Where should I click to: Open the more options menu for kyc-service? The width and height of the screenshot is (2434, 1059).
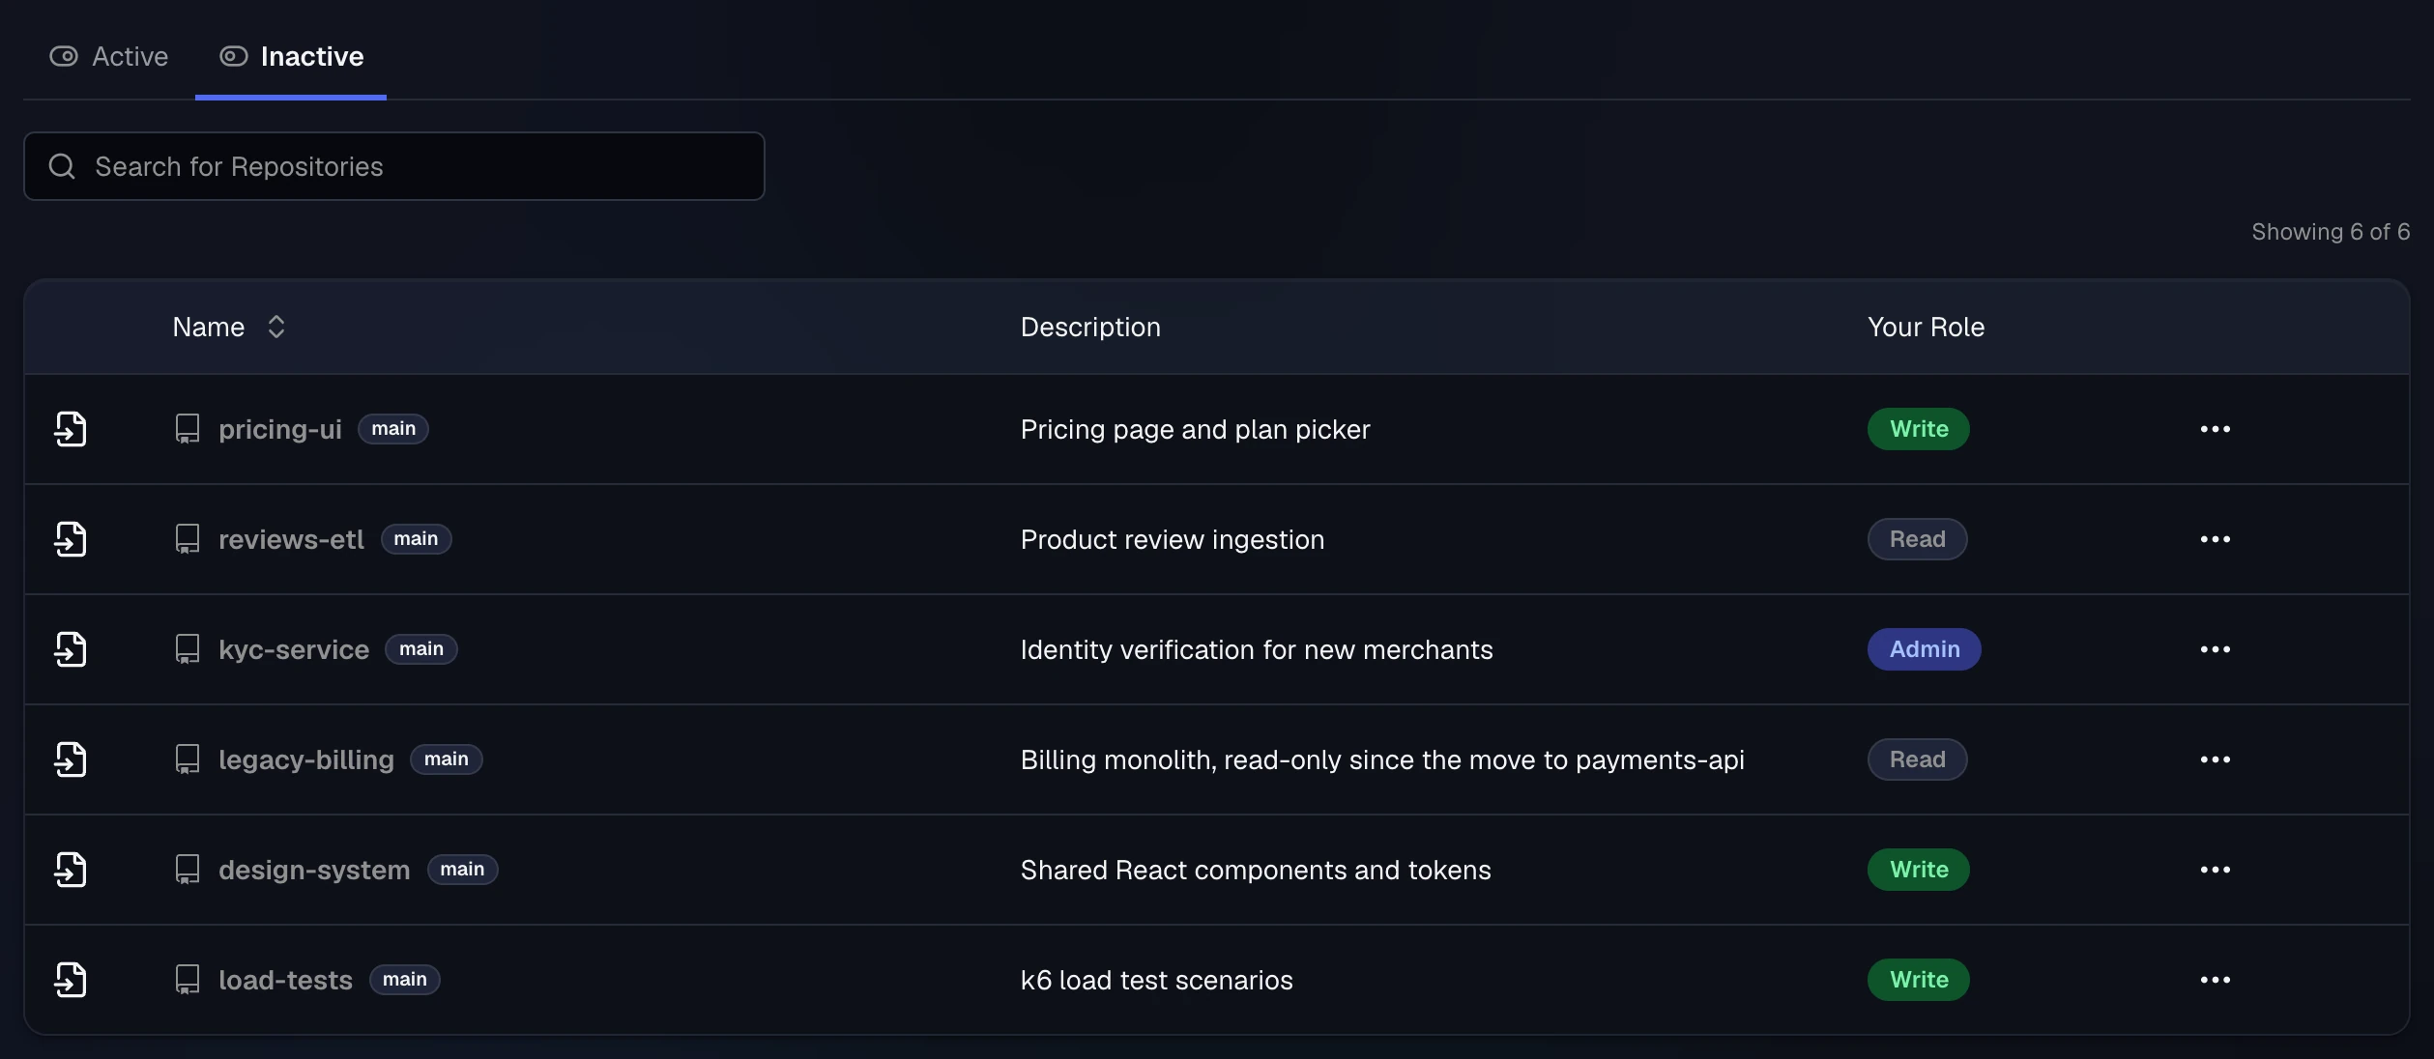coord(2215,649)
